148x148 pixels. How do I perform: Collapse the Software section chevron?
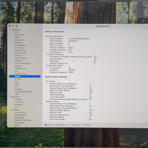(10, 110)
